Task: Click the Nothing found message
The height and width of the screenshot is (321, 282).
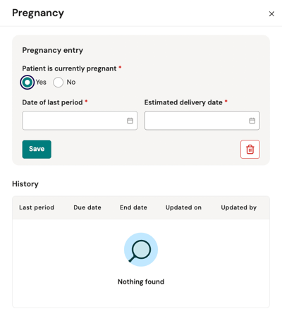Action: tap(141, 281)
